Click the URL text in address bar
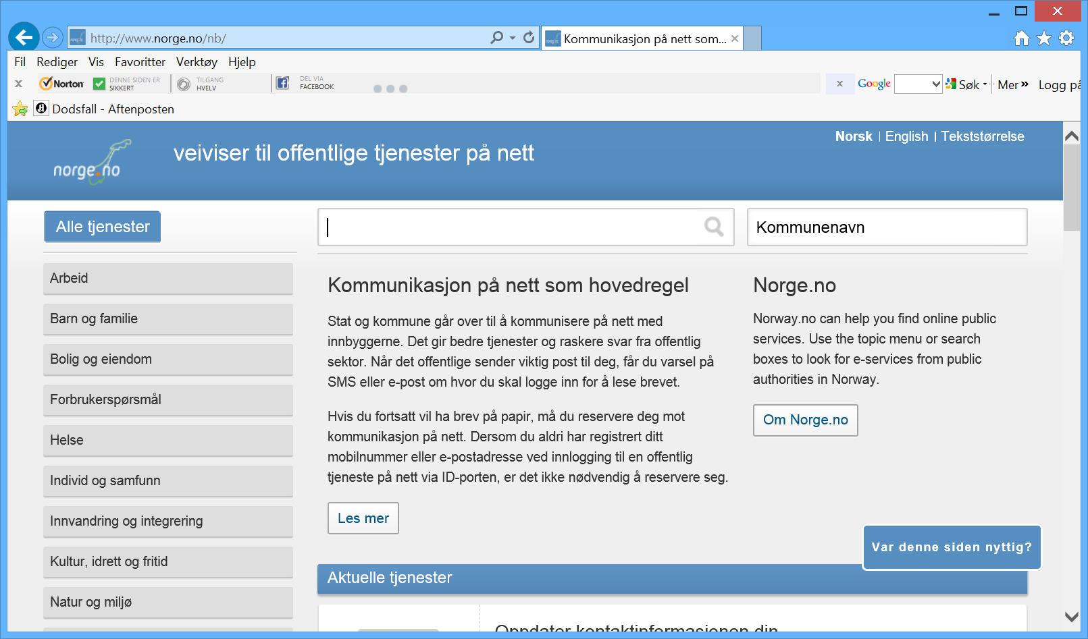 tap(158, 38)
